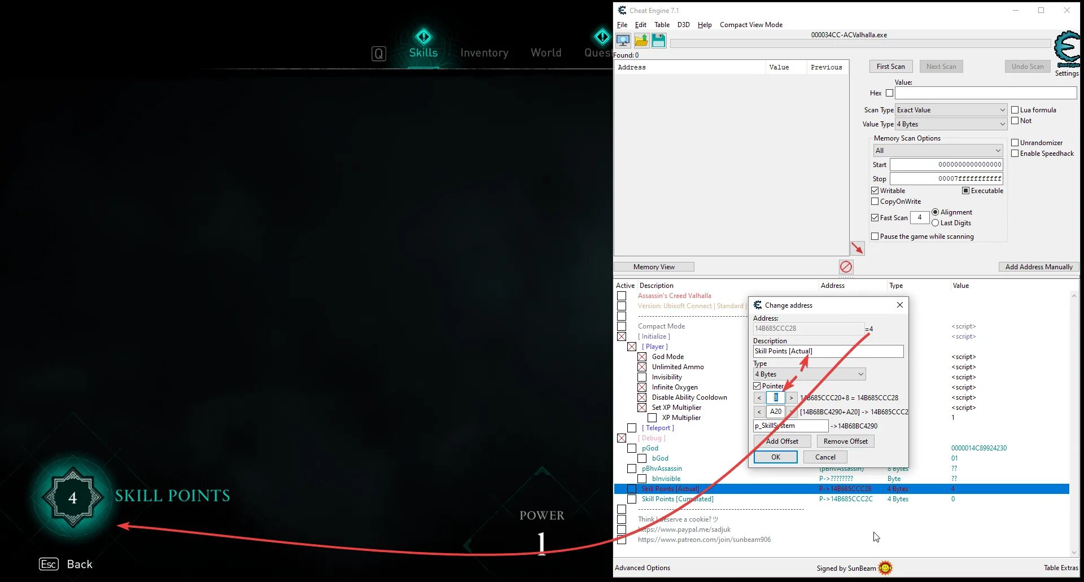Decrease the A20 offset with left arrow
This screenshot has height=582, width=1084.
point(759,412)
